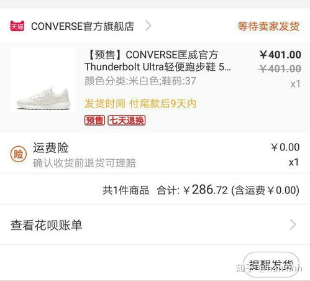Click the ￥0.00 shipping insurance price

point(285,147)
